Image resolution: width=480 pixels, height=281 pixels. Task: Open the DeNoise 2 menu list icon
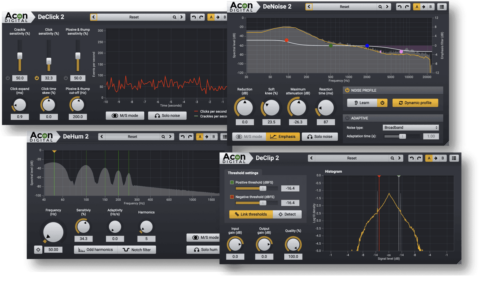tap(442, 7)
